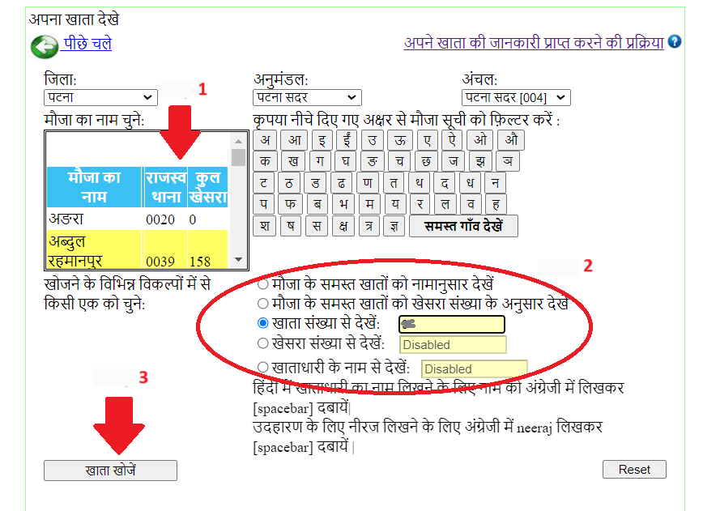Click the green back arrow icon
The image size is (703, 511).
click(45, 46)
